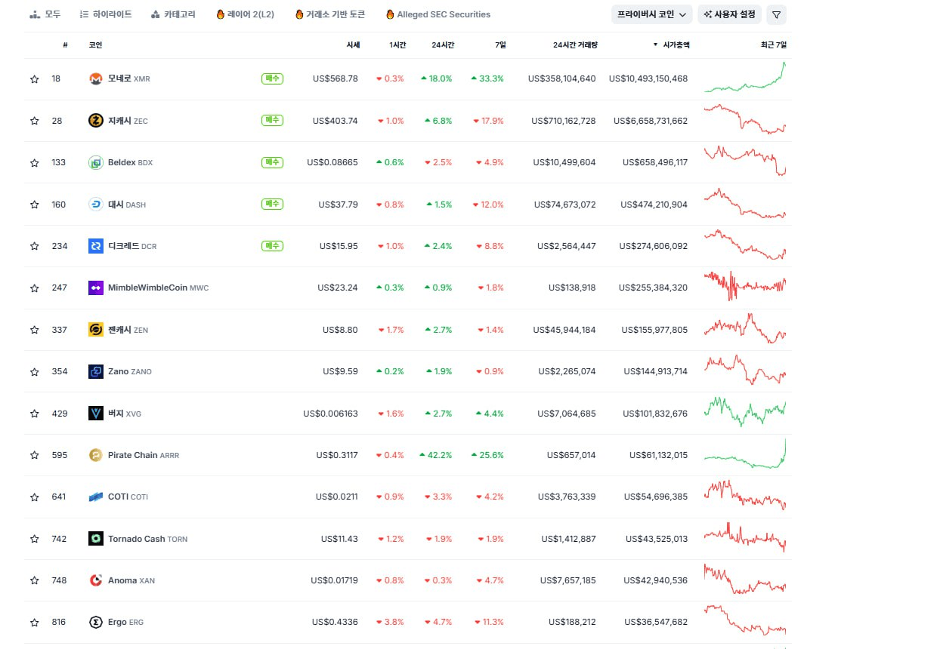The height and width of the screenshot is (649, 937).
Task: Toggle favorite star for Pirate Chain
Action: 34,455
